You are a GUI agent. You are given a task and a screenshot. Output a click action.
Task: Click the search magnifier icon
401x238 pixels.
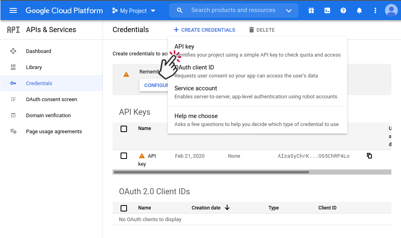click(x=180, y=10)
